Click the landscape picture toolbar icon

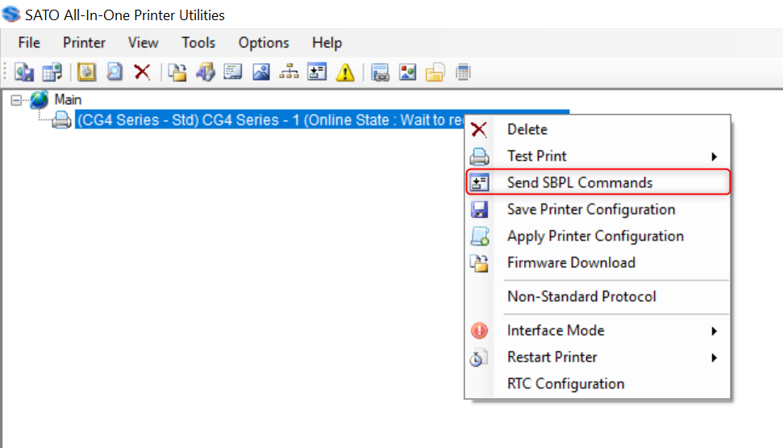261,73
